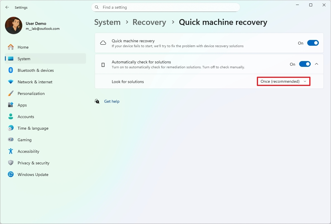Collapse the Automatically check for solutions row
Screen dimensions: 331x224
point(317,64)
